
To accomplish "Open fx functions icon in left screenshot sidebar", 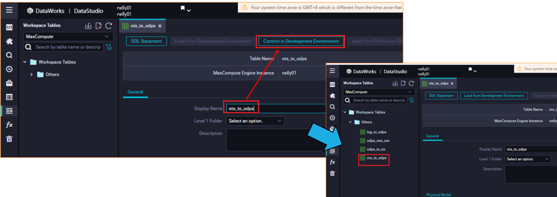I will coord(9,125).
